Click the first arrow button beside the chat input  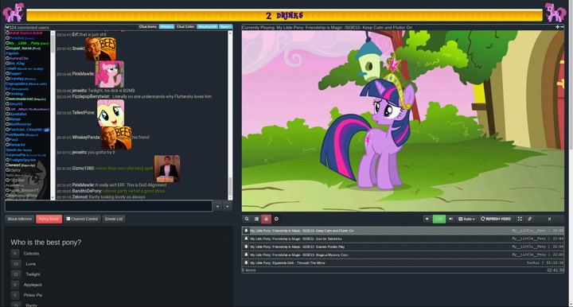pyautogui.click(x=217, y=206)
